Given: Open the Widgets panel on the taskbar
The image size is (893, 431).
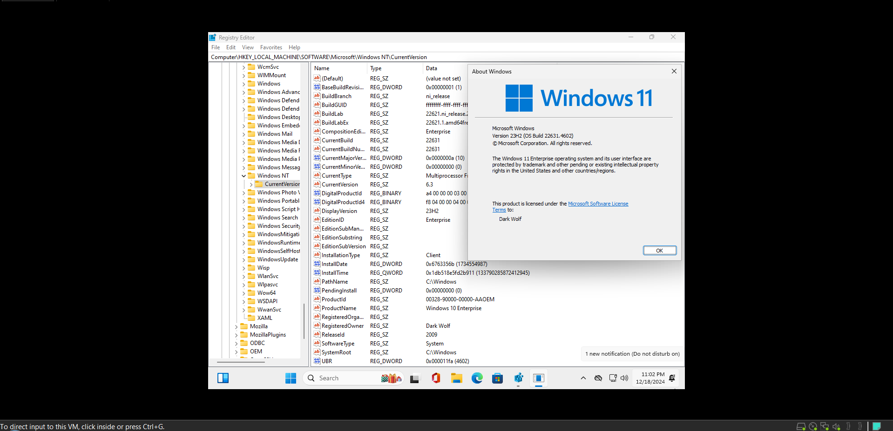Looking at the screenshot, I should 223,378.
